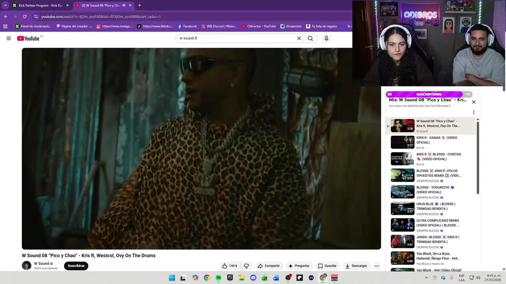Click the address bar URL field
Screen dimensions: 506x284
pyautogui.click(x=190, y=17)
